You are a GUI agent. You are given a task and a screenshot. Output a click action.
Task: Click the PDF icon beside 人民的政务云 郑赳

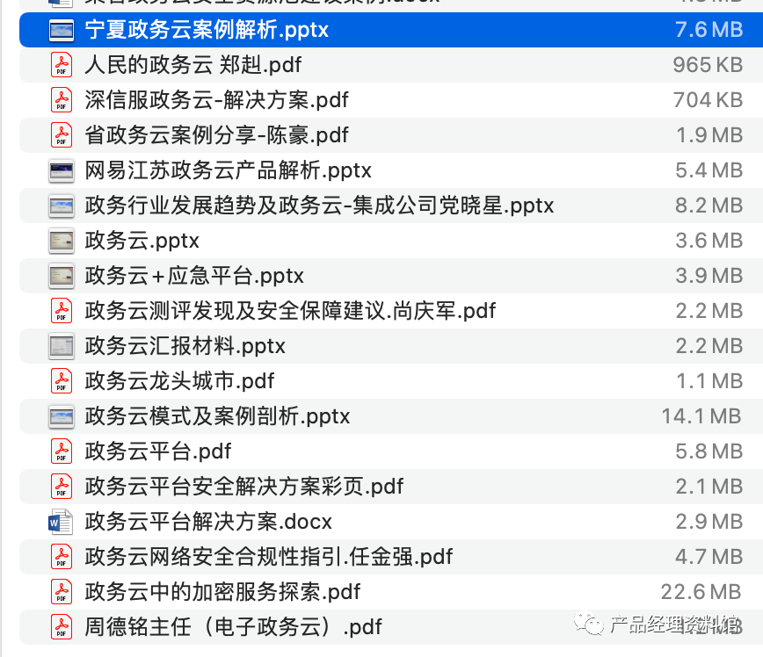pos(62,65)
